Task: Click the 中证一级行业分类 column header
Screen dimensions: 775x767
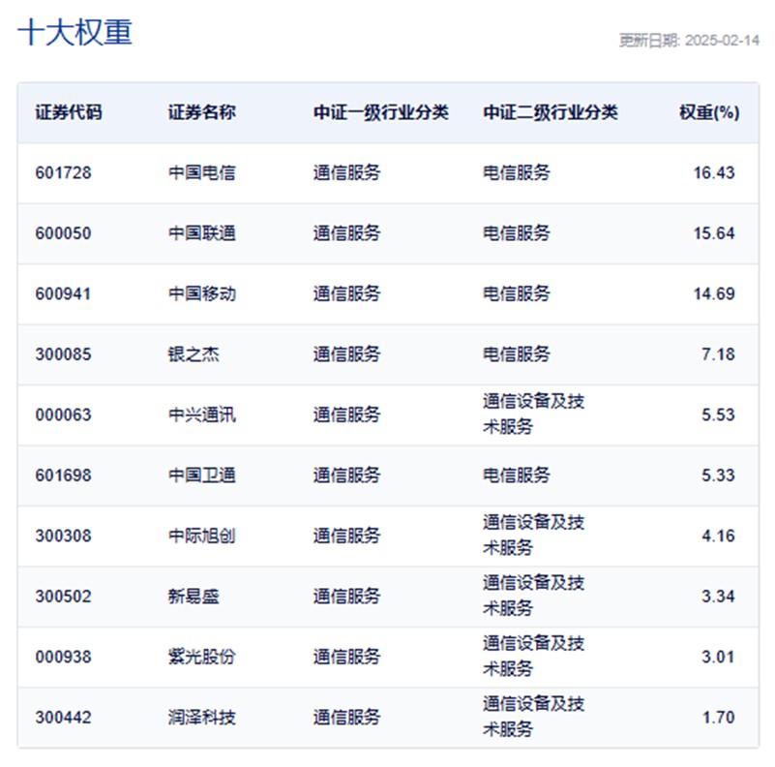Action: click(x=381, y=112)
